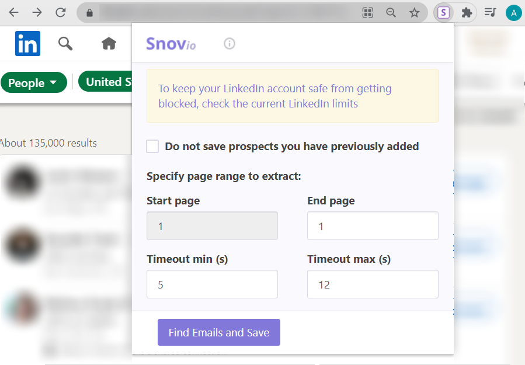Image resolution: width=525 pixels, height=365 pixels.
Task: Click the LinkedIn search magnifier icon
Action: [x=65, y=43]
